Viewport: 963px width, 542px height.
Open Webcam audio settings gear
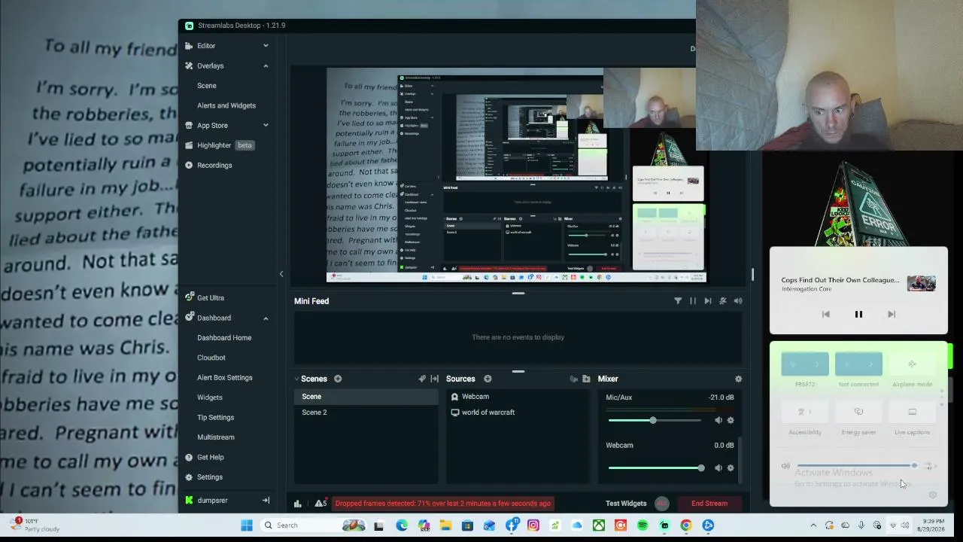(731, 468)
